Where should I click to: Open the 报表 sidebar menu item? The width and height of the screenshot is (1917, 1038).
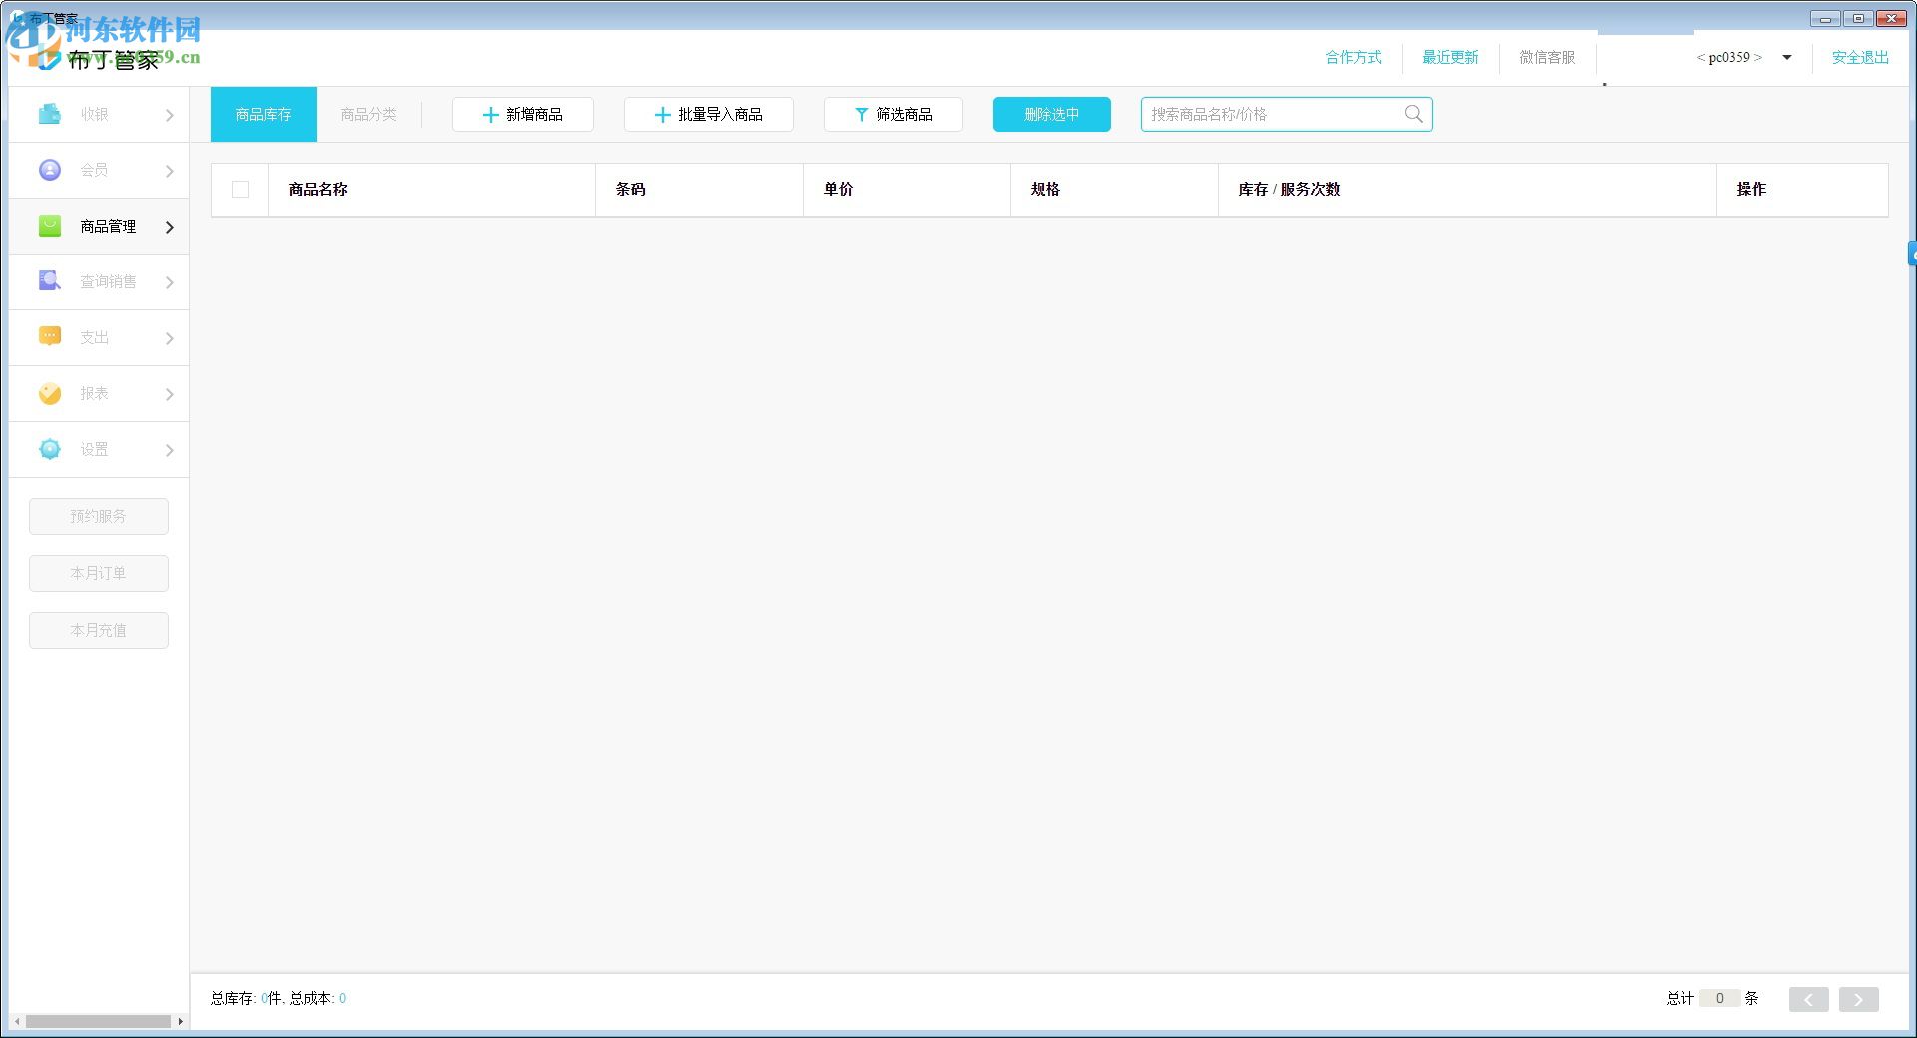[99, 393]
